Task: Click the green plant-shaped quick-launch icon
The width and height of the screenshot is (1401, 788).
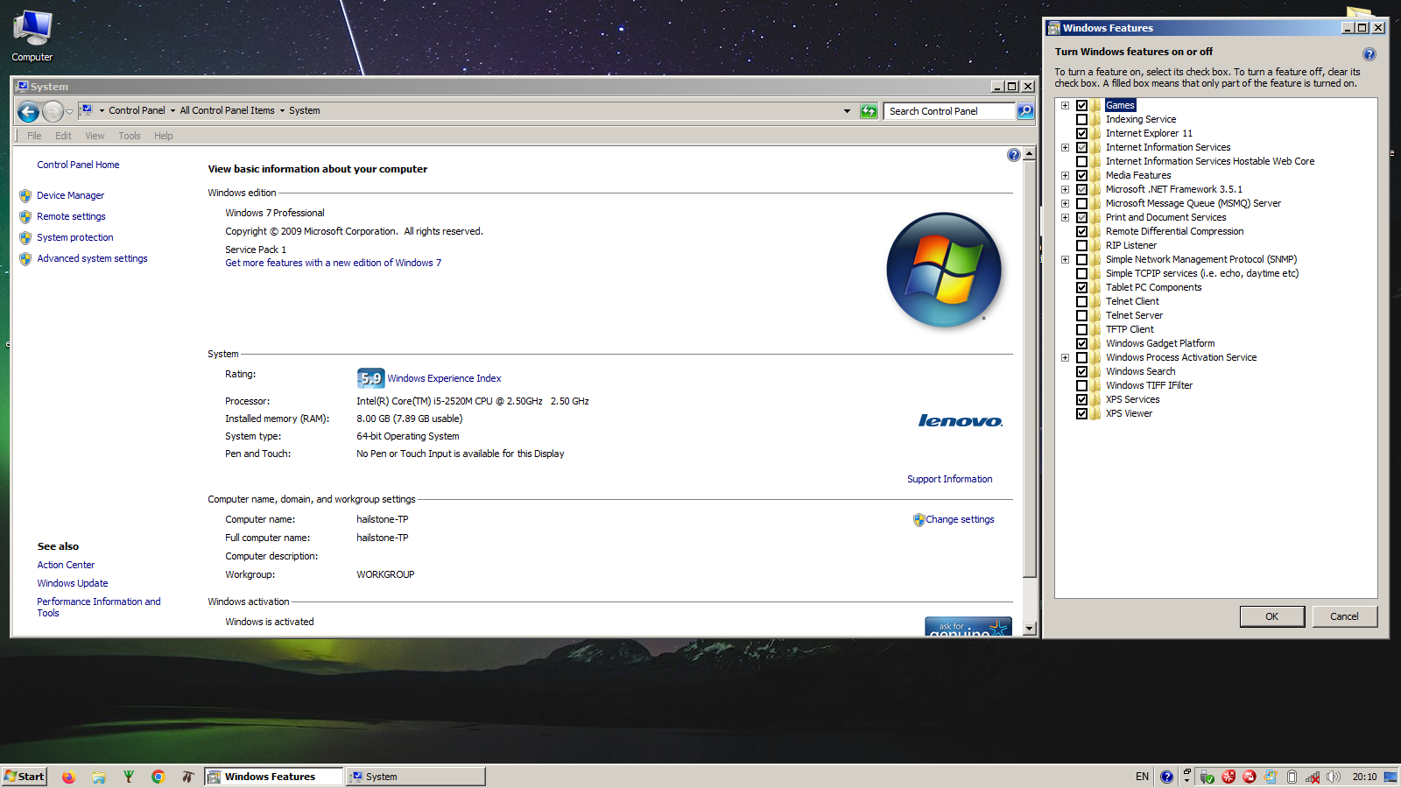Action: click(129, 777)
